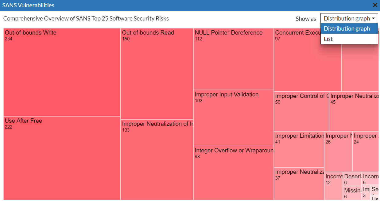Viewport: 380px width, 201px height.
Task: Click the Integer Overflow or Wraparound tile
Action: (233, 173)
